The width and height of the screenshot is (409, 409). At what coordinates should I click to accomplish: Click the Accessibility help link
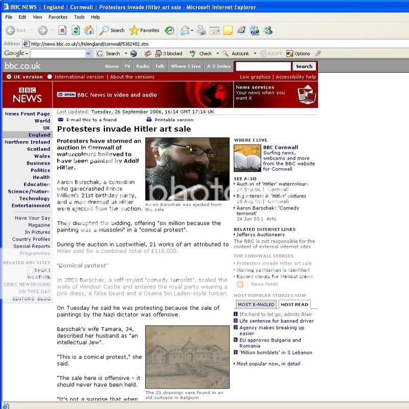pyautogui.click(x=296, y=77)
